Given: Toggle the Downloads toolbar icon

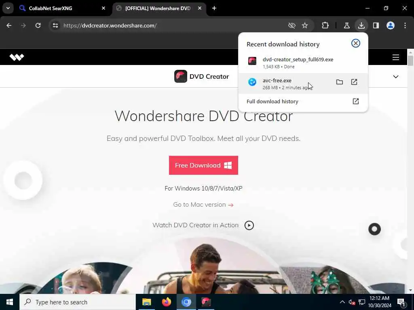Looking at the screenshot, I should 361,25.
